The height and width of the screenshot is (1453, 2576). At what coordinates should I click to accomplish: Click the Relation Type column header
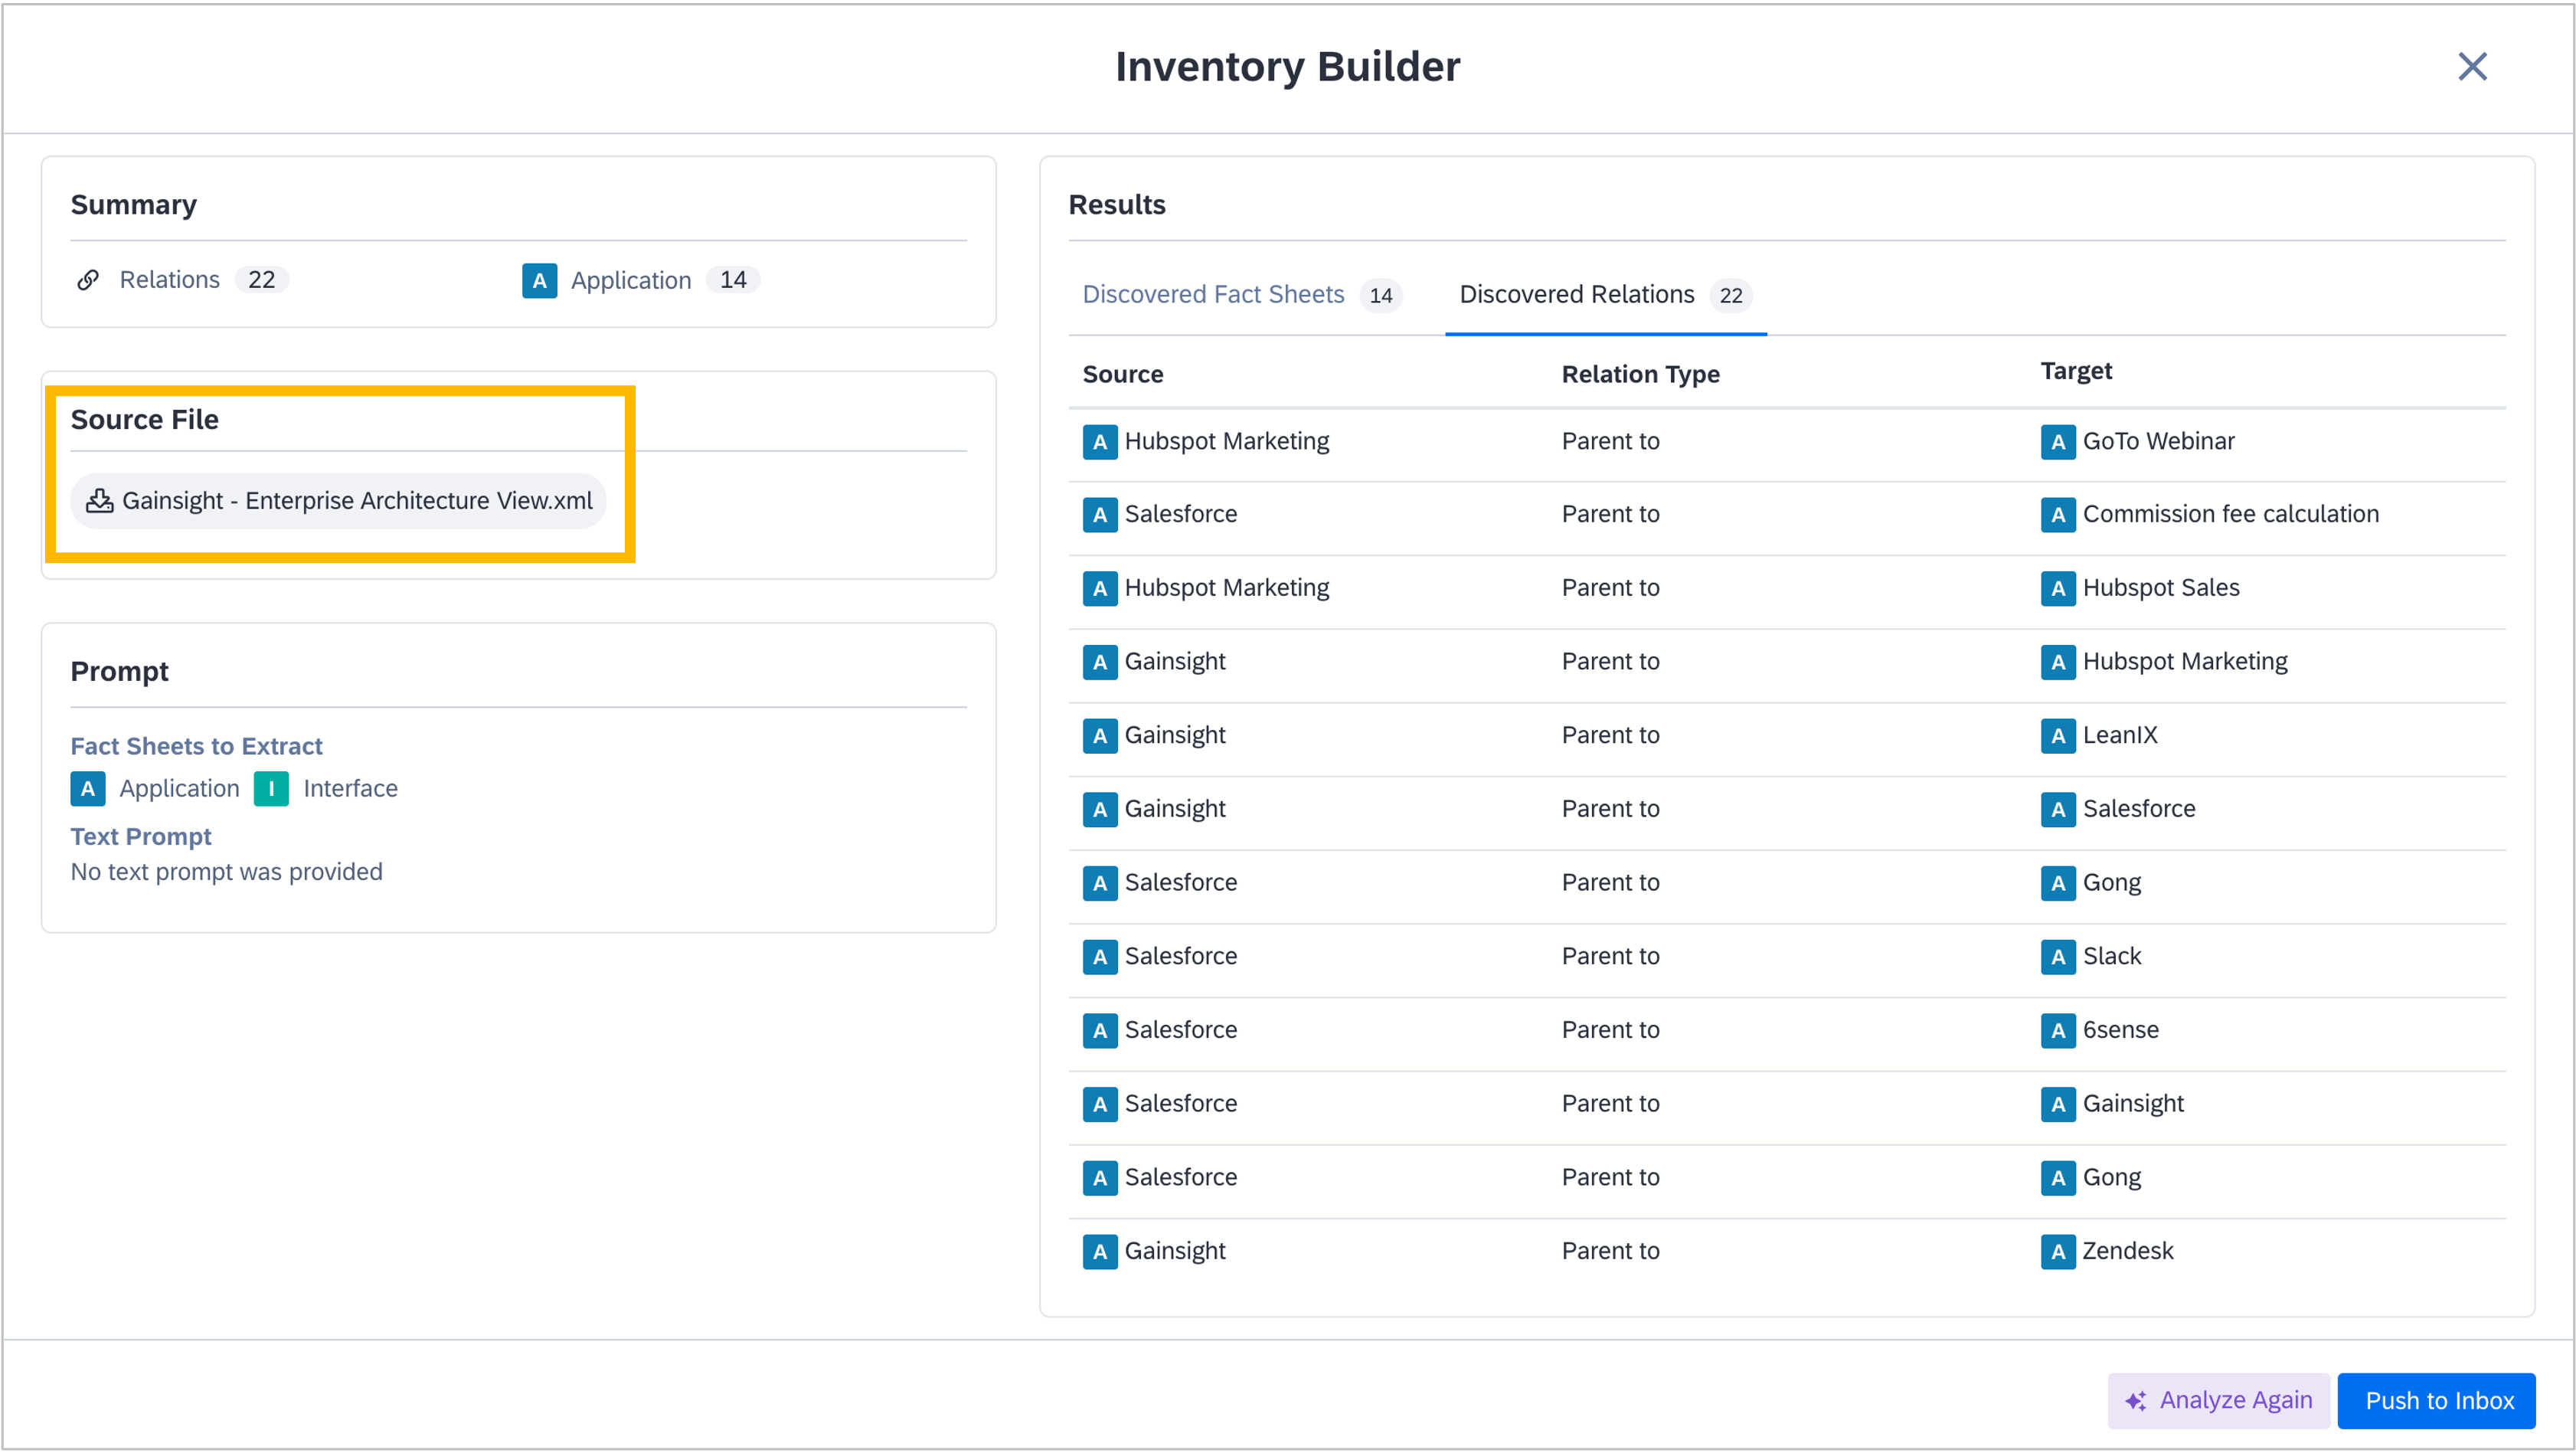(1640, 374)
